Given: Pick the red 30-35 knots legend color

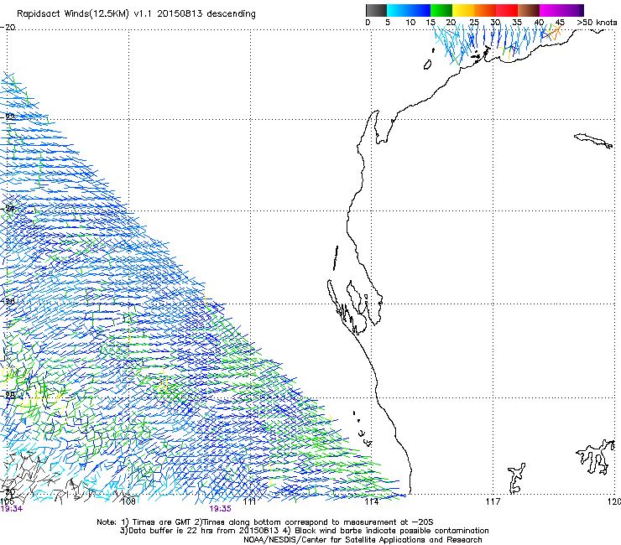Looking at the screenshot, I should pyautogui.click(x=507, y=10).
